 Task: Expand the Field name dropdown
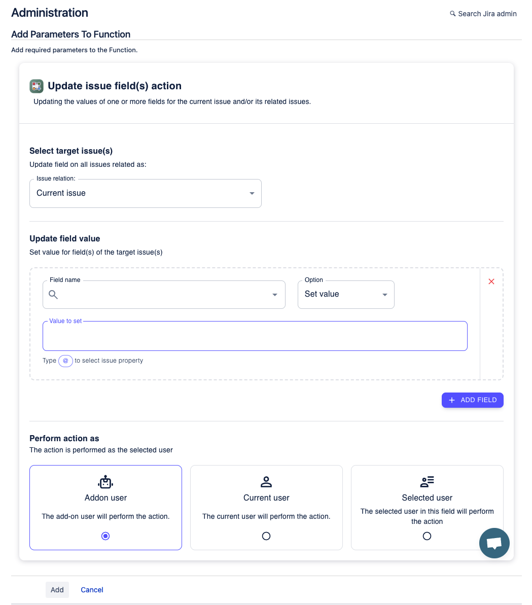coord(274,294)
